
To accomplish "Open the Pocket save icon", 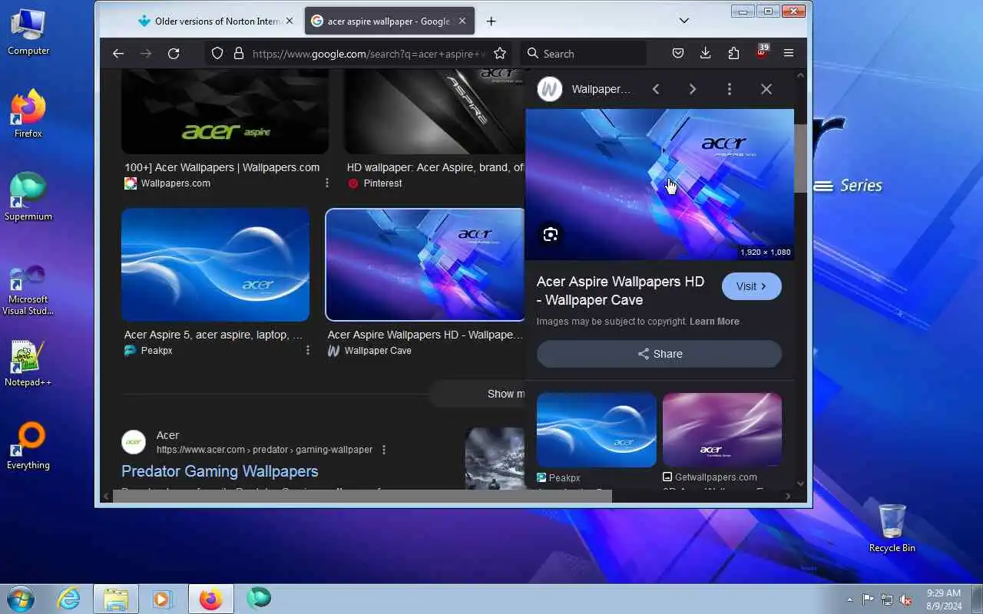I will (x=678, y=54).
